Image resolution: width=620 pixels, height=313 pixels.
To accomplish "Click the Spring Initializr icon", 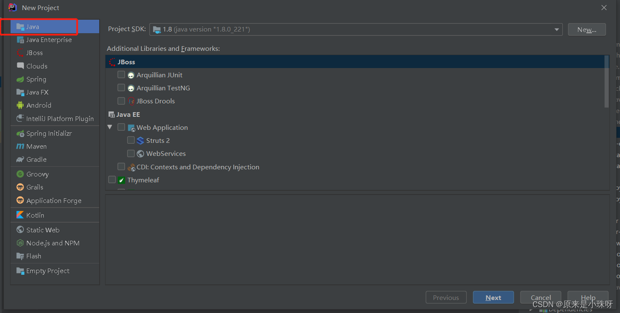I will click(x=20, y=134).
